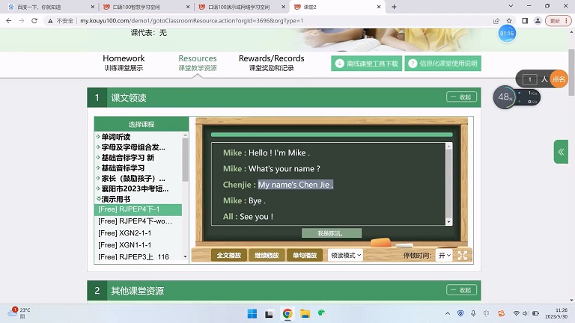Viewport: 575px width, 323px height.
Task: Click the sentence "Mike : What's your name ?"
Action: [x=271, y=169]
